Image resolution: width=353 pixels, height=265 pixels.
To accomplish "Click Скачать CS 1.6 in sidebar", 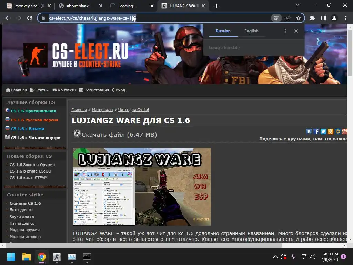I will point(25,203).
